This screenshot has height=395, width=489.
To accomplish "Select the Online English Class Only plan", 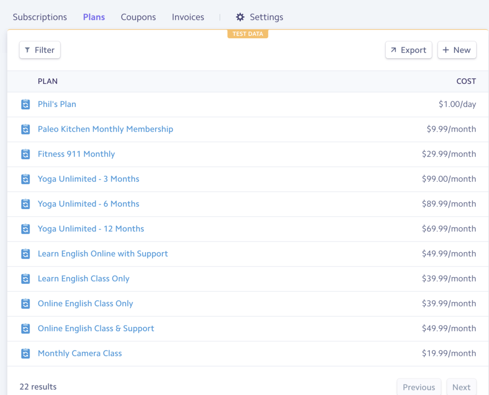I will [x=85, y=303].
